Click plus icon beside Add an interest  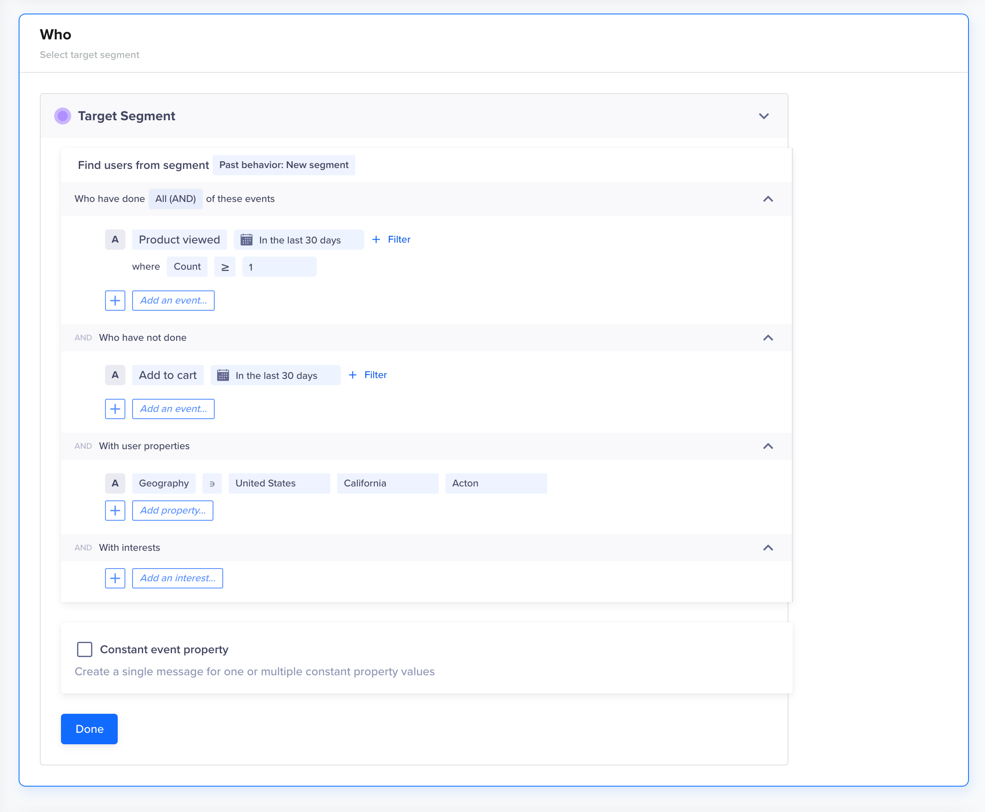click(115, 578)
